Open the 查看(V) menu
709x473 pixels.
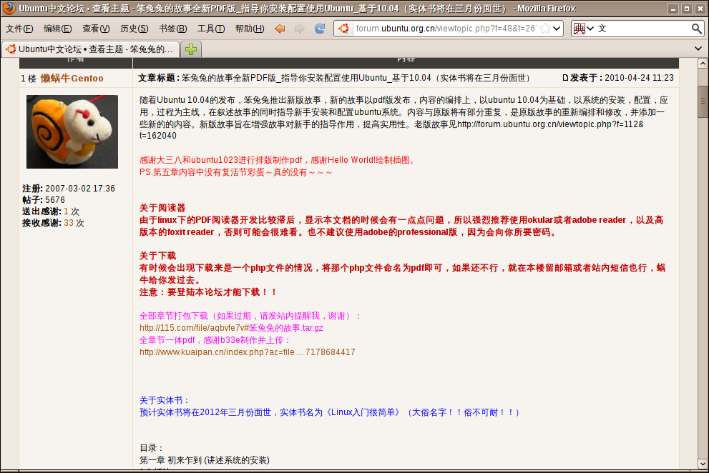tap(96, 29)
